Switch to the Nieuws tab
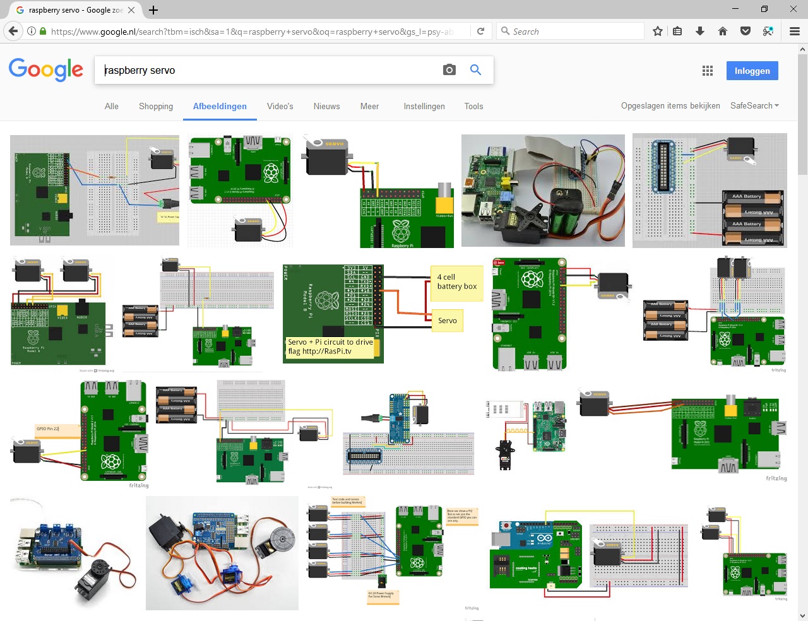The width and height of the screenshot is (808, 621). (327, 106)
